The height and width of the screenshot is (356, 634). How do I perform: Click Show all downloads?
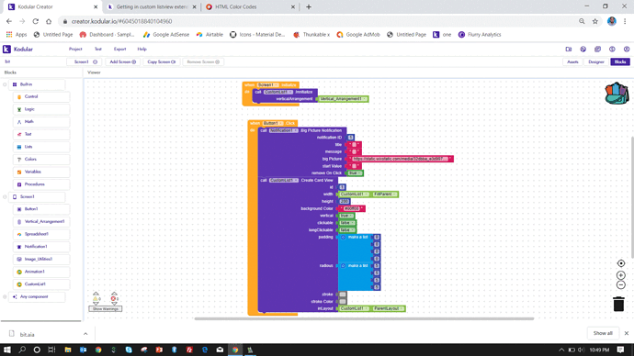pyautogui.click(x=603, y=333)
